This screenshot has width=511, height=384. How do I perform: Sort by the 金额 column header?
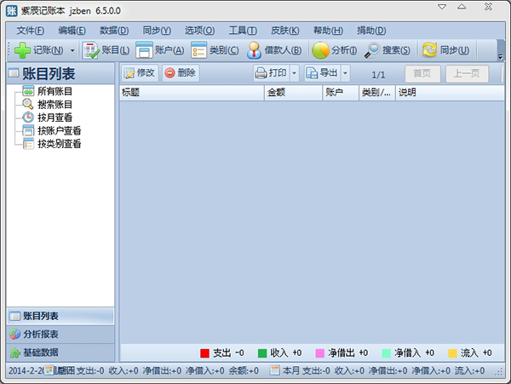tap(293, 93)
